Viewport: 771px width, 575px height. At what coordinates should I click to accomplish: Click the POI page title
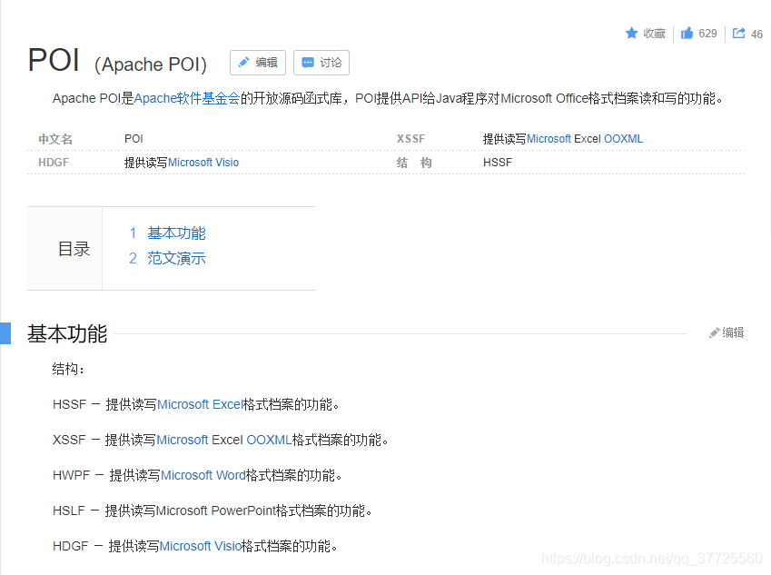pos(54,60)
